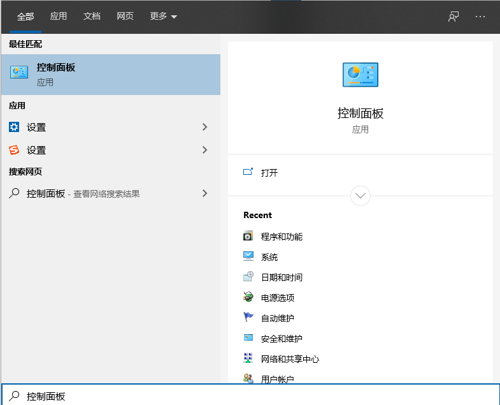Click the 电源选项 power icon

point(248,297)
